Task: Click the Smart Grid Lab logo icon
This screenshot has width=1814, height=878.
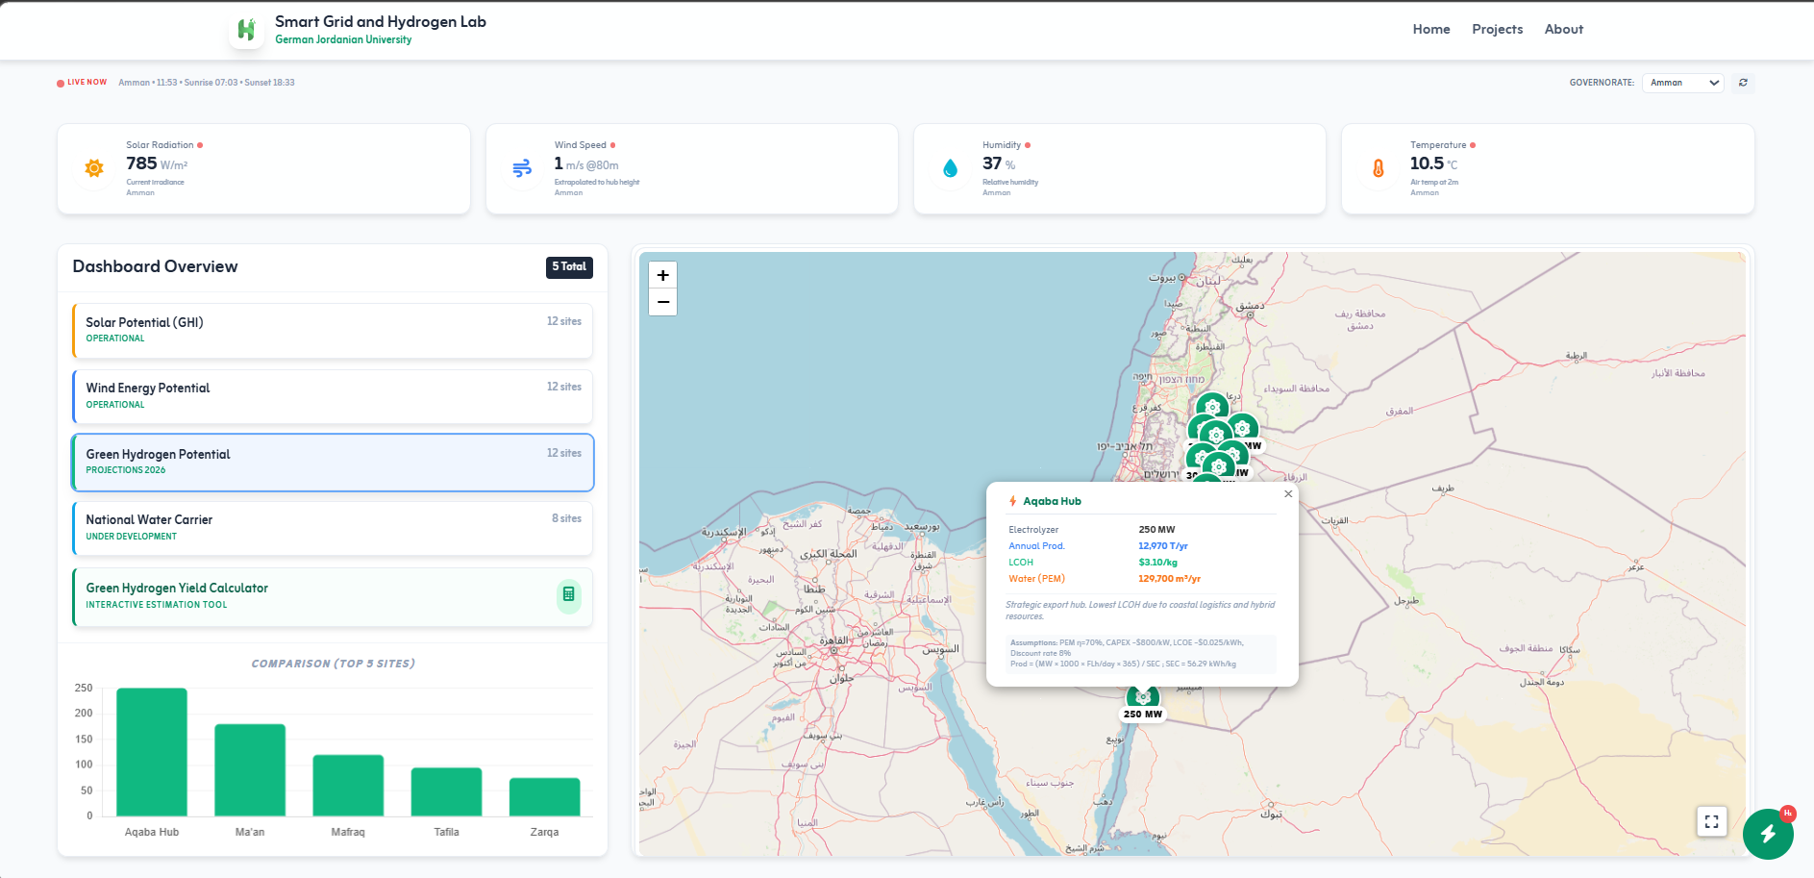Action: pos(247,30)
